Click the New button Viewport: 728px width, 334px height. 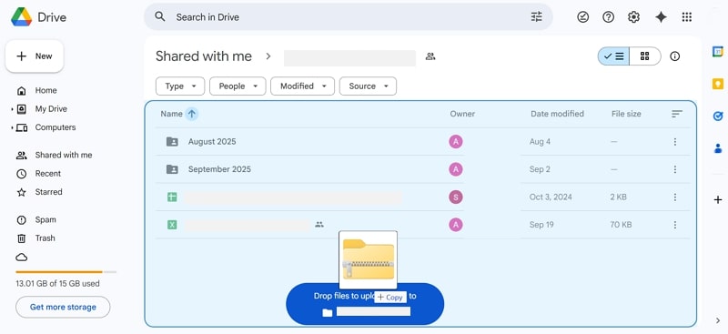pos(35,56)
